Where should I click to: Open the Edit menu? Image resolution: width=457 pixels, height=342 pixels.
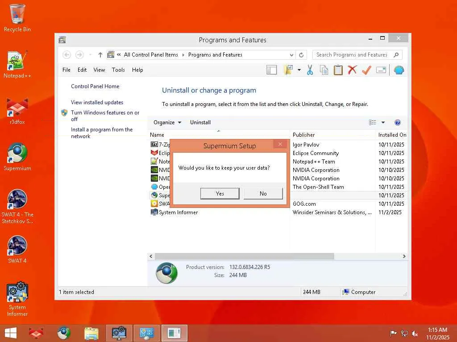(82, 70)
